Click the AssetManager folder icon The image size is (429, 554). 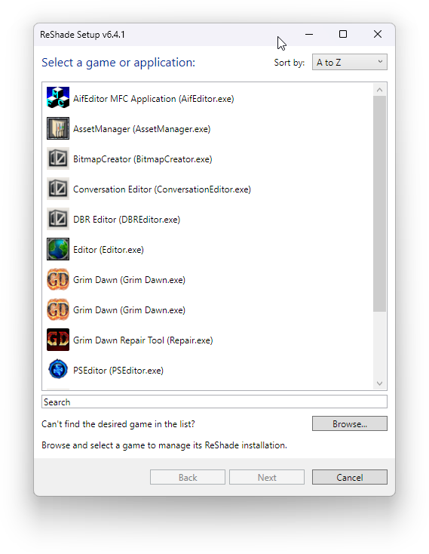pyautogui.click(x=58, y=128)
